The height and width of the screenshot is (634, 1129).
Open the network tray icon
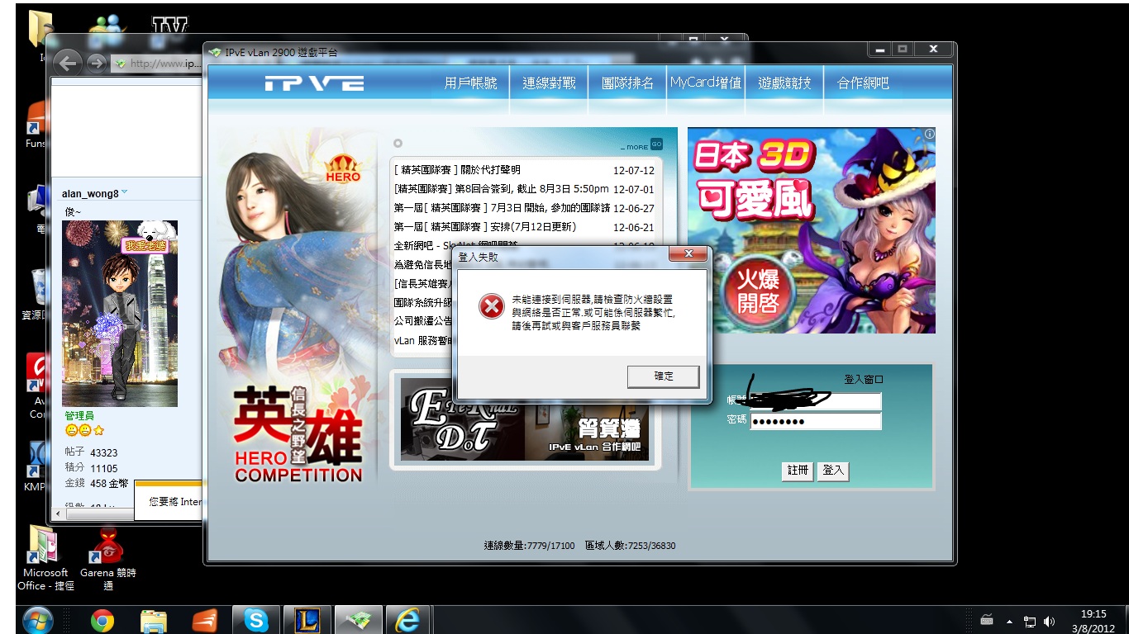(1031, 621)
